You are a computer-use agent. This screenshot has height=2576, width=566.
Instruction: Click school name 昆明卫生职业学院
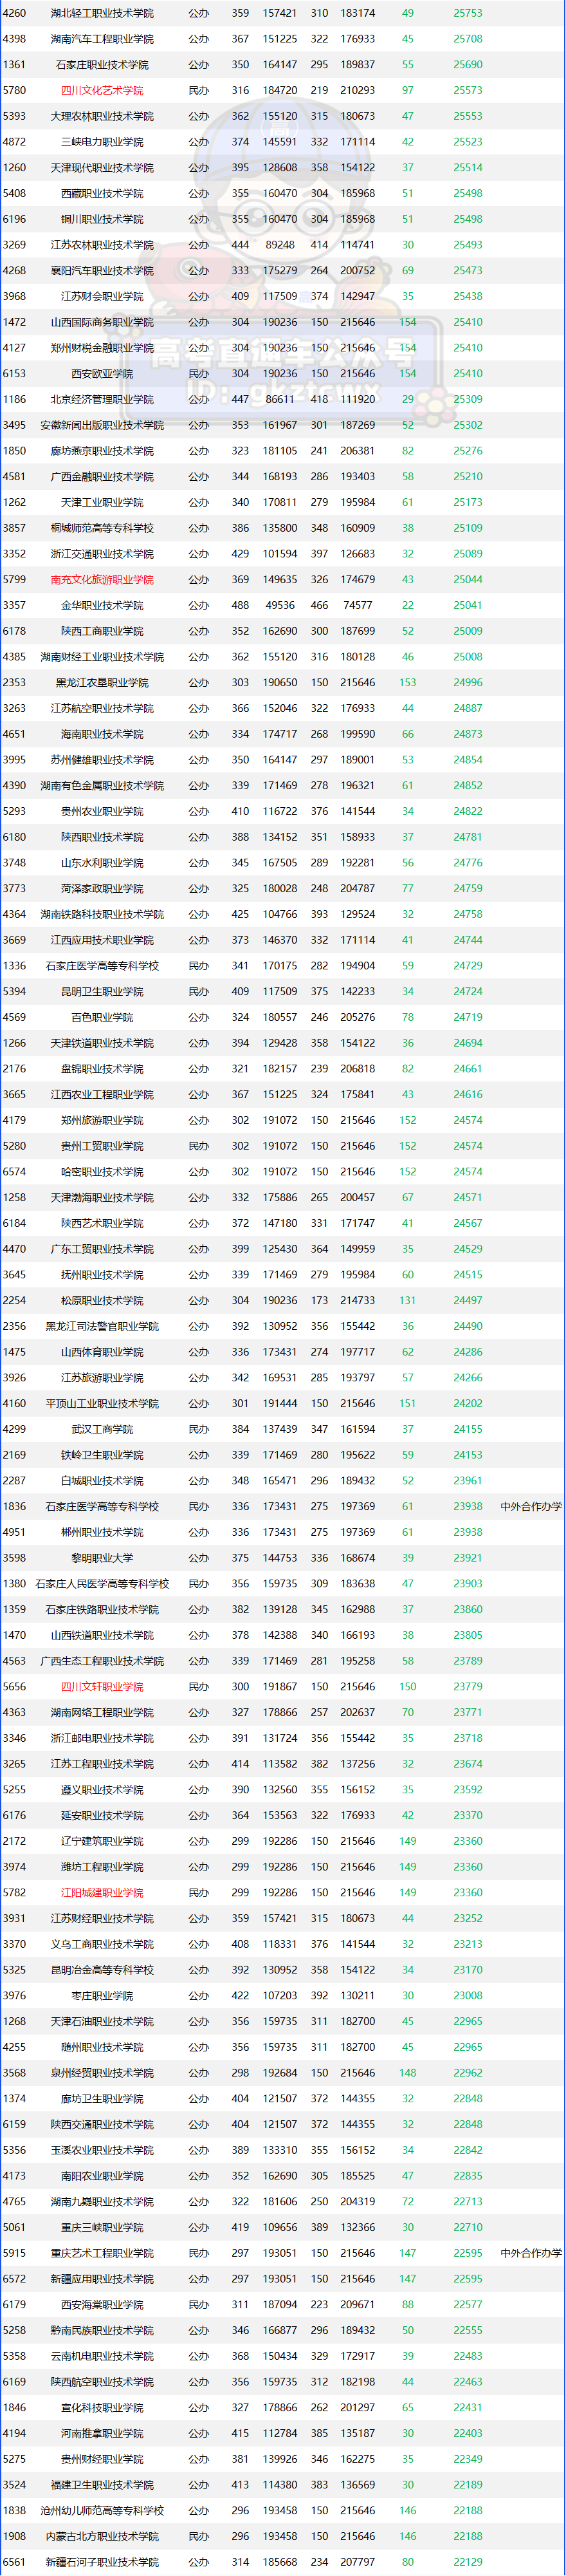[102, 992]
